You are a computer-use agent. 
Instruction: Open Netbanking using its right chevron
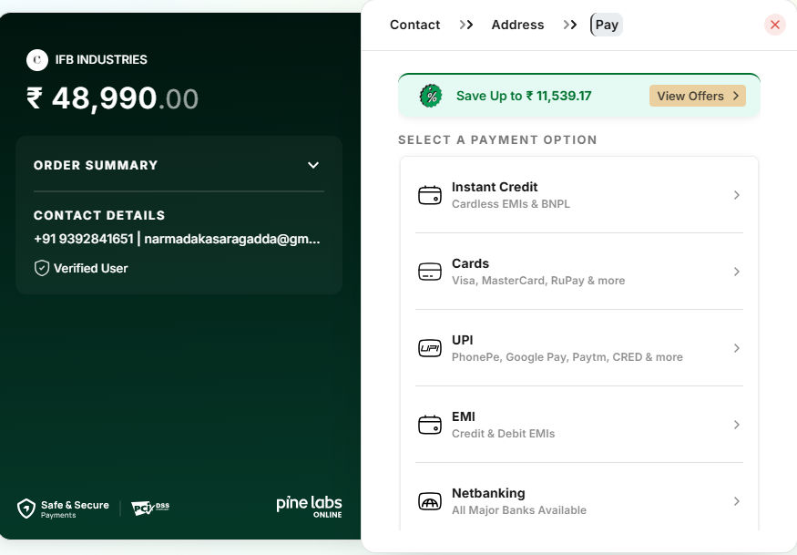(736, 501)
